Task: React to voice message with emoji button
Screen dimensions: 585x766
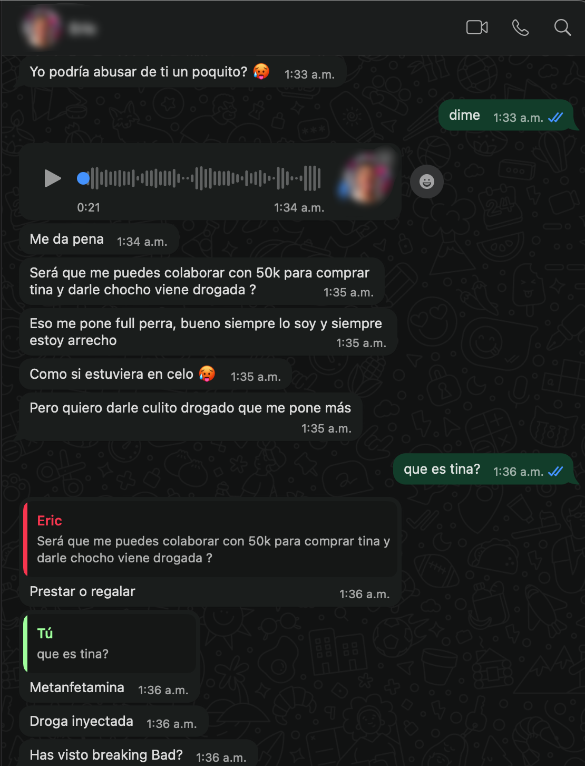Action: pos(427,181)
